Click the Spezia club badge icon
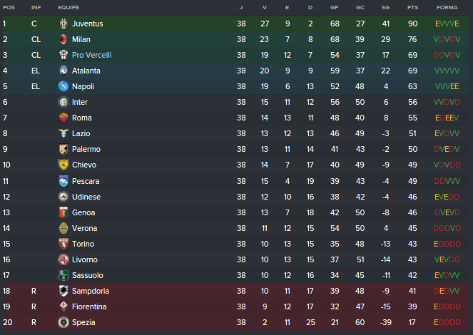473x335 pixels. click(x=63, y=322)
